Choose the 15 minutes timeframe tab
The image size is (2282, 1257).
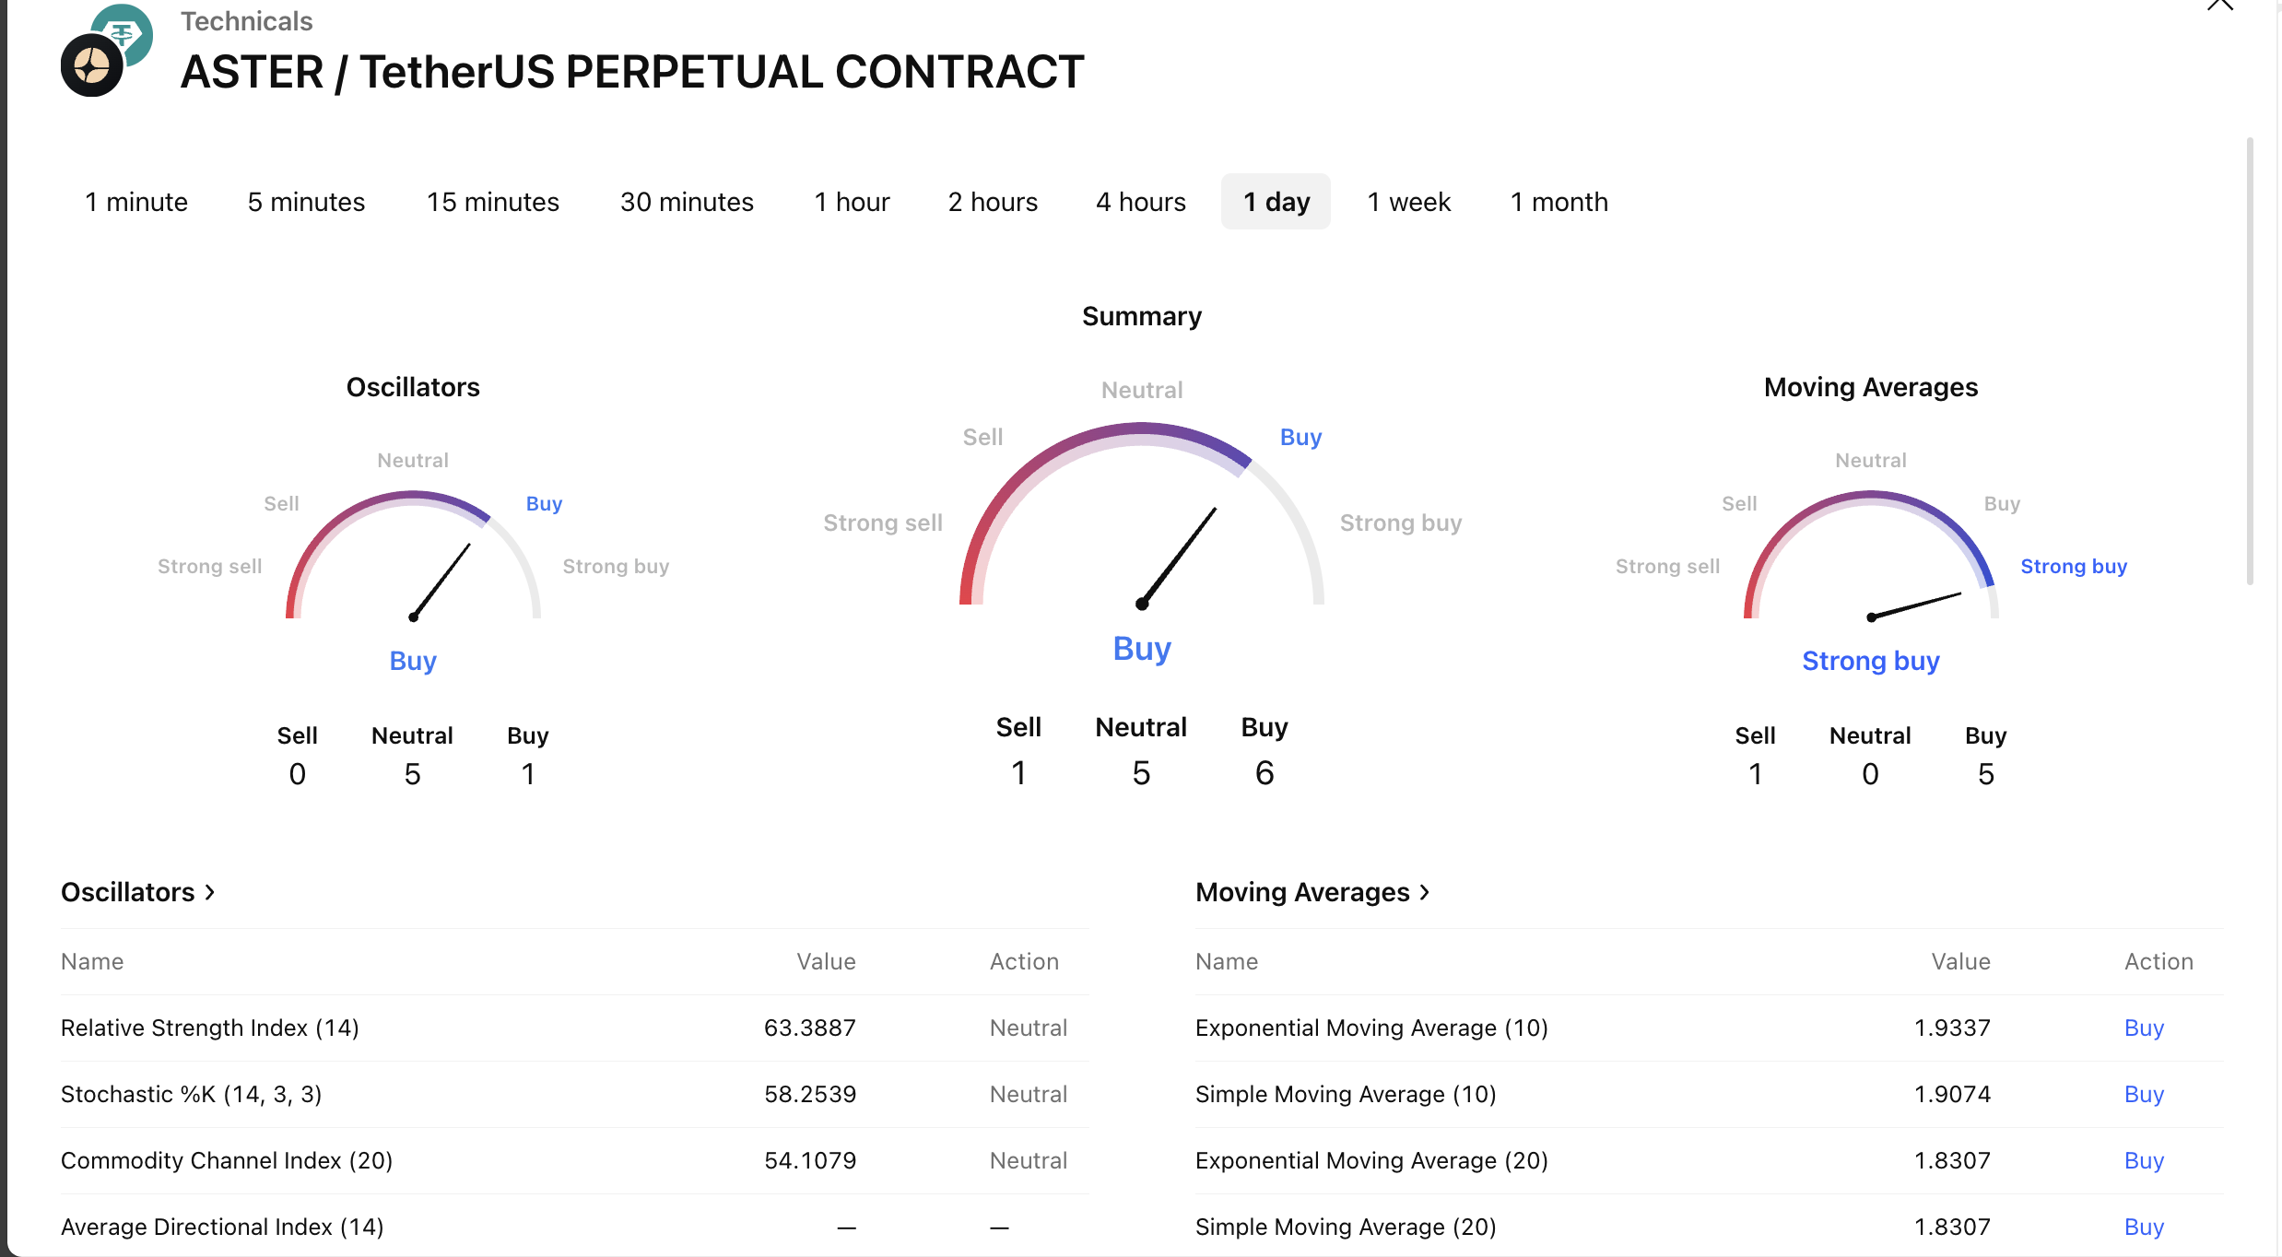click(492, 202)
